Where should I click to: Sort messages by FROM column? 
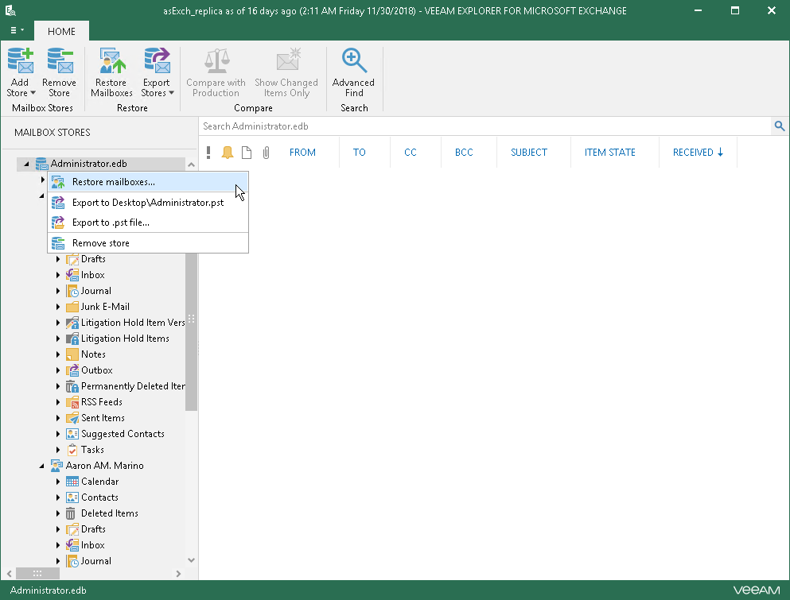point(302,153)
